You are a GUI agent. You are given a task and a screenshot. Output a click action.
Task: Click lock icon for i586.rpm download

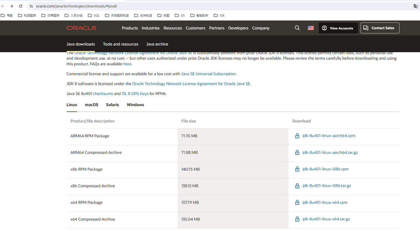[x=297, y=169]
